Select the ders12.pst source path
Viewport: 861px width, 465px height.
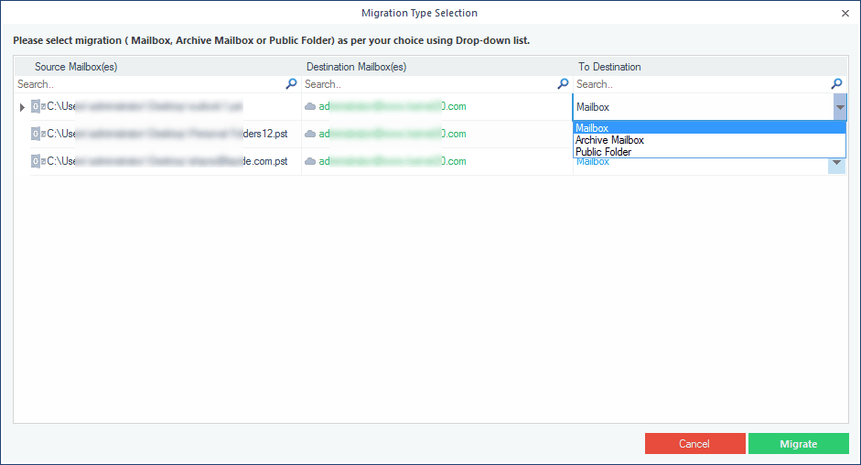click(167, 134)
